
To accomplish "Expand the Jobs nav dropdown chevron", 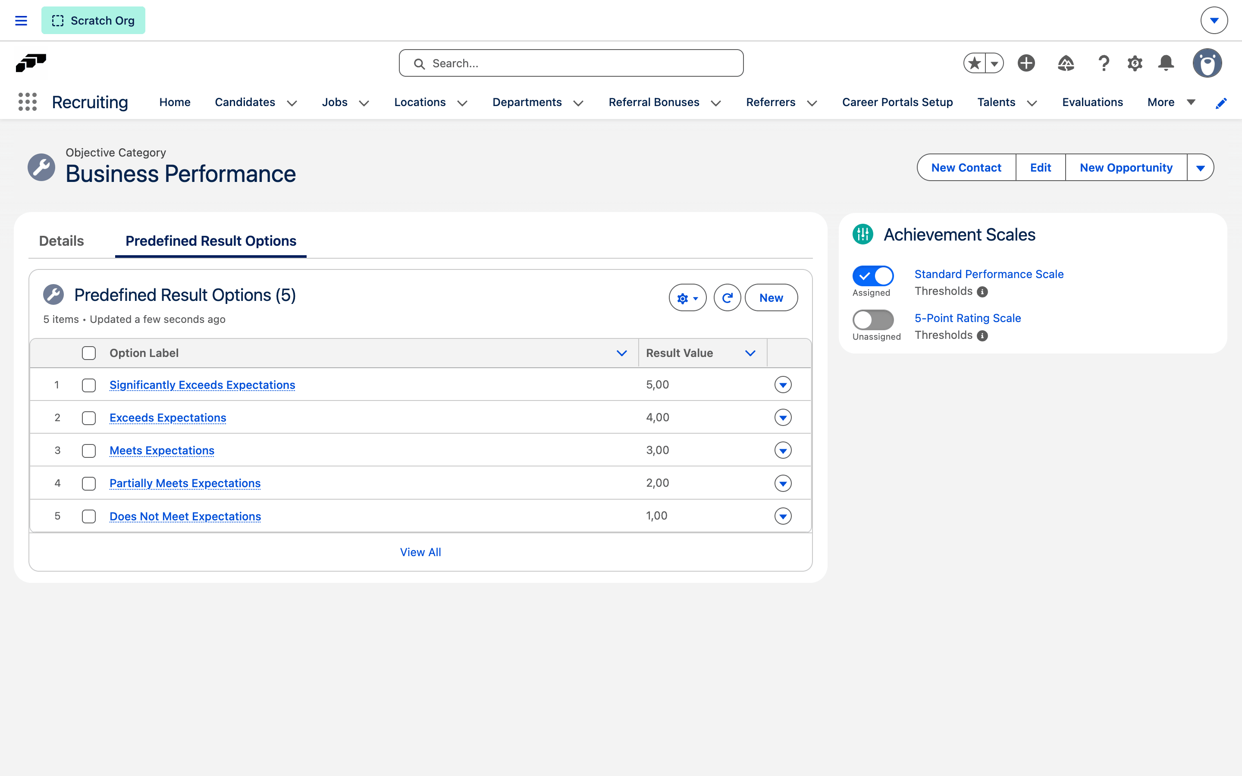I will (364, 103).
